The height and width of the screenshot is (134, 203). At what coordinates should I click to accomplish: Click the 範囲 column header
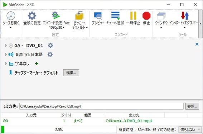[x=88, y=115]
